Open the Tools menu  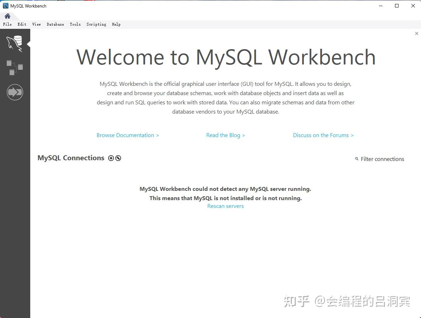click(75, 24)
